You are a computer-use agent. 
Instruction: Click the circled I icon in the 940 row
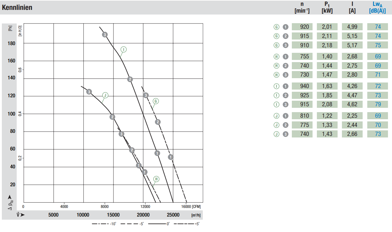[276, 86]
